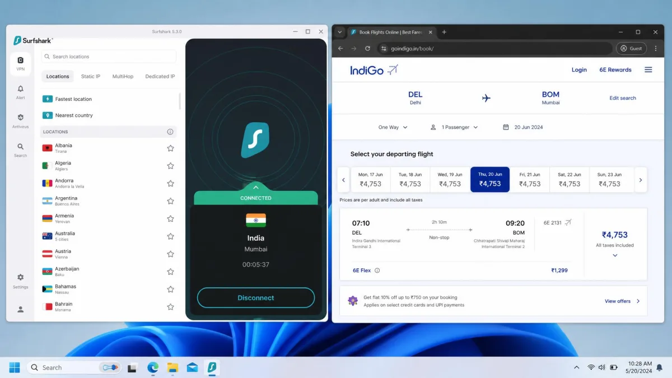The width and height of the screenshot is (672, 378).
Task: Show earlier dates with left arrow
Action: (x=344, y=180)
